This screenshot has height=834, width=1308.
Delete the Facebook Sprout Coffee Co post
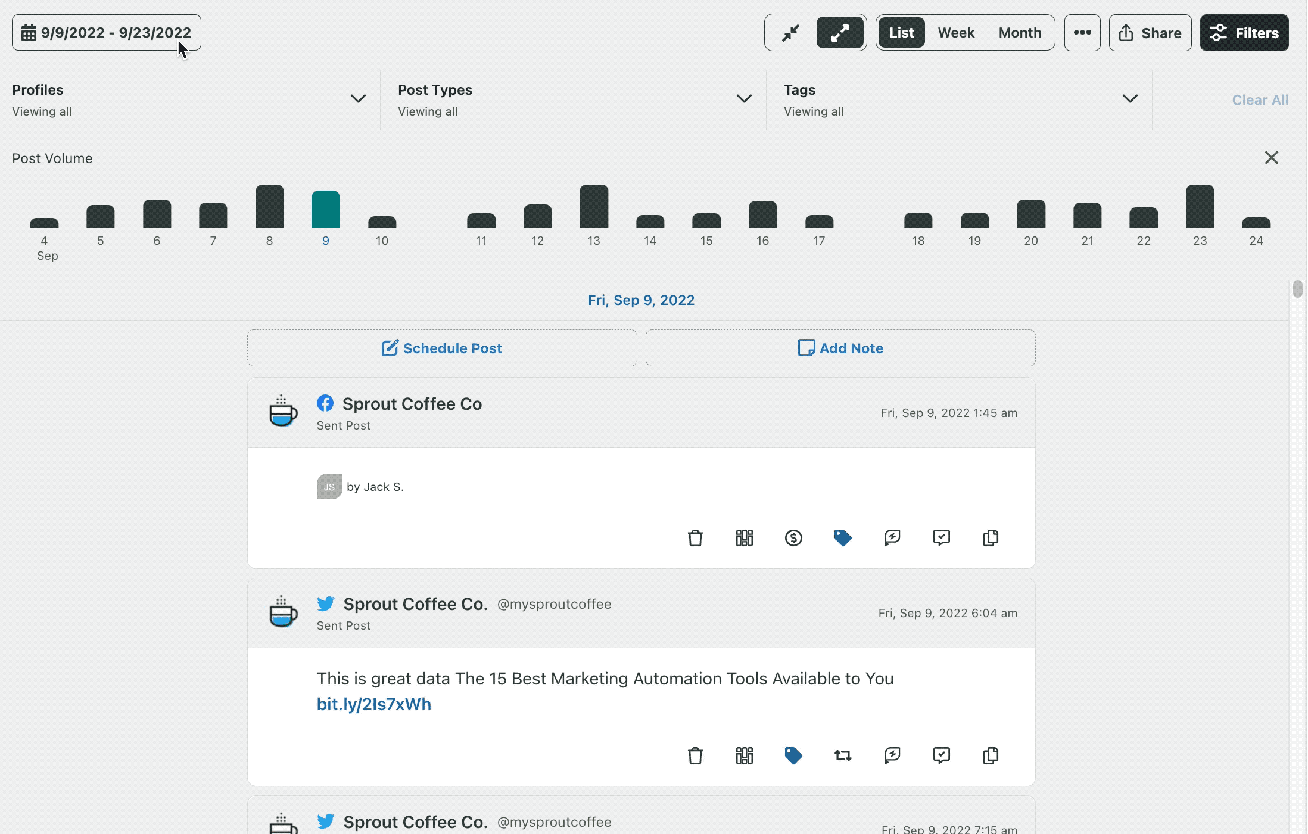pos(695,538)
